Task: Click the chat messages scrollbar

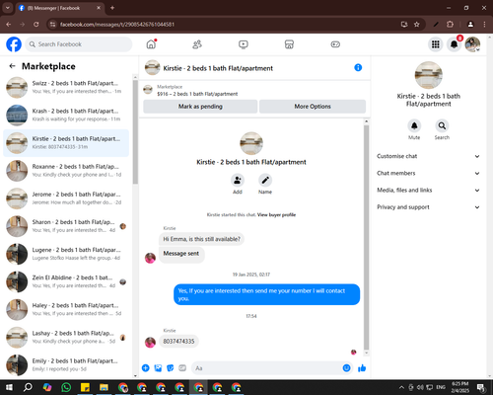Action: click(x=366, y=237)
